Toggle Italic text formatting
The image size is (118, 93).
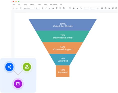tap(46, 8)
